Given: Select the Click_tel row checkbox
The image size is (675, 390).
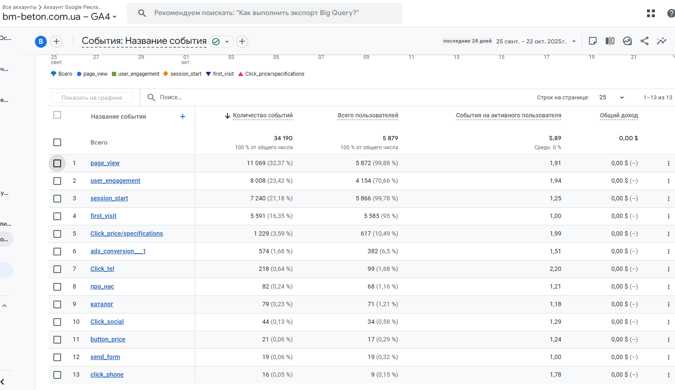Looking at the screenshot, I should tap(57, 269).
